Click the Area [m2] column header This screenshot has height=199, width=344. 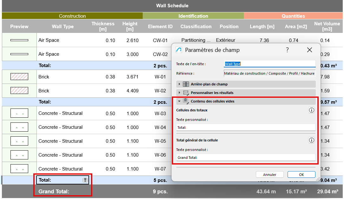point(296,27)
